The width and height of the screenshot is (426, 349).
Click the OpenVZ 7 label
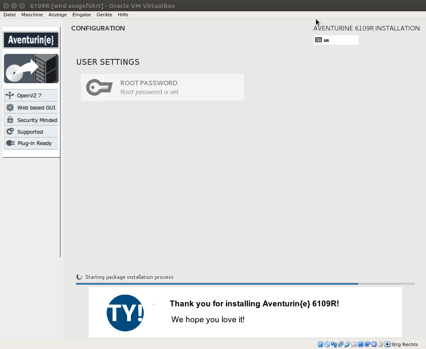tap(29, 96)
